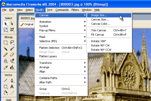
Task: Open the Select menu
Action: (29, 10)
